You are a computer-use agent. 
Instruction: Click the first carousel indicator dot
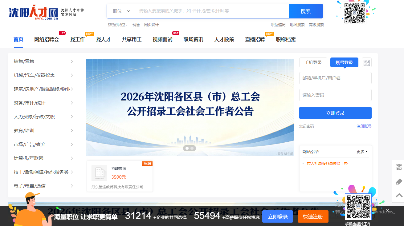point(187,148)
